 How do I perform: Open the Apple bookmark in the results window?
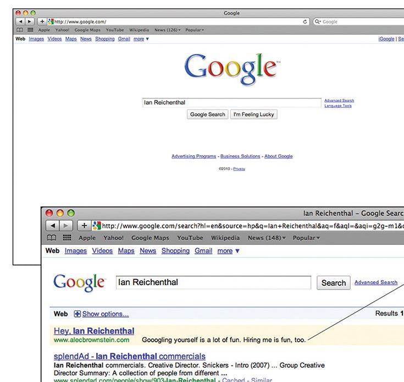point(87,238)
